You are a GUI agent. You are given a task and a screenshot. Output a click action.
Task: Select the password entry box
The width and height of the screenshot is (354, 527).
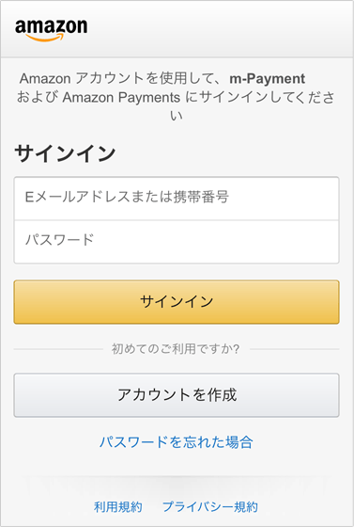click(x=177, y=242)
